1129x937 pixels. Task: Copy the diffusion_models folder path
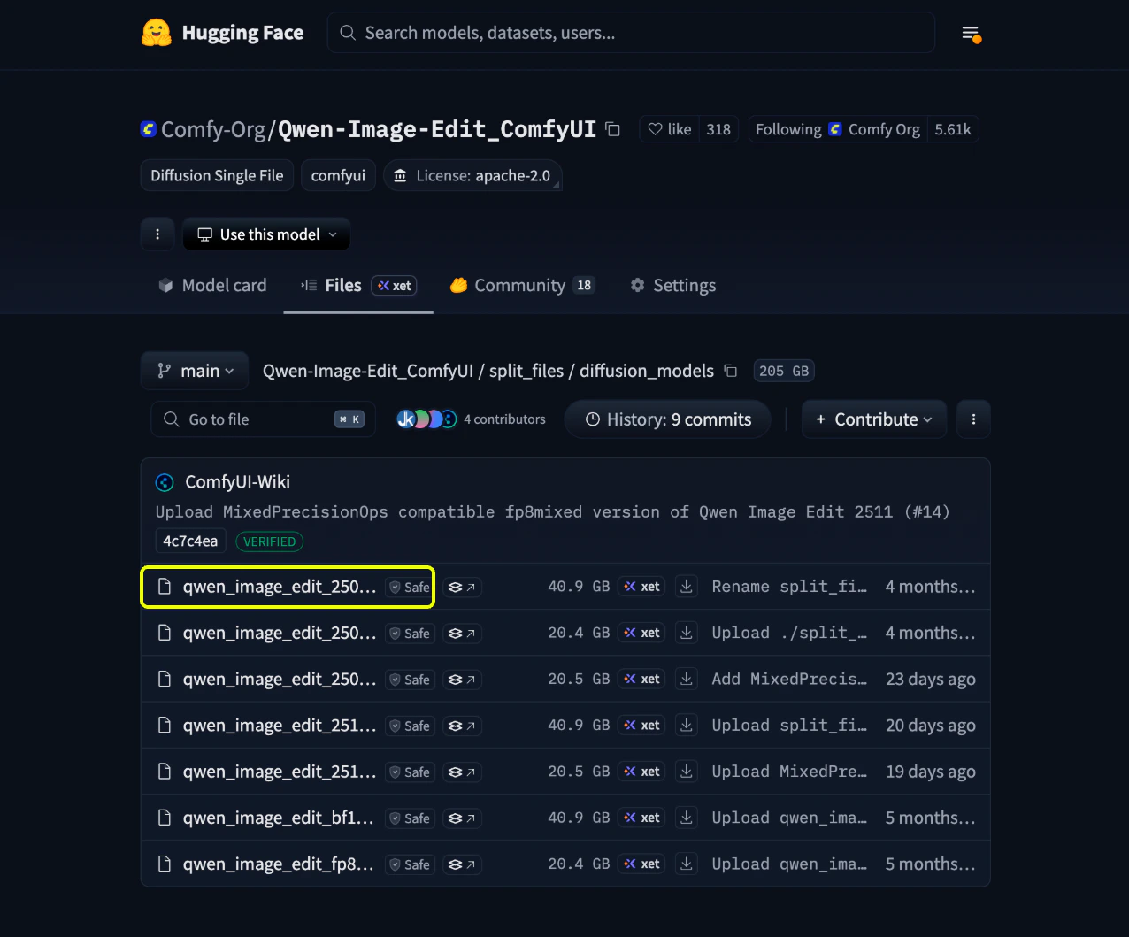tap(730, 371)
